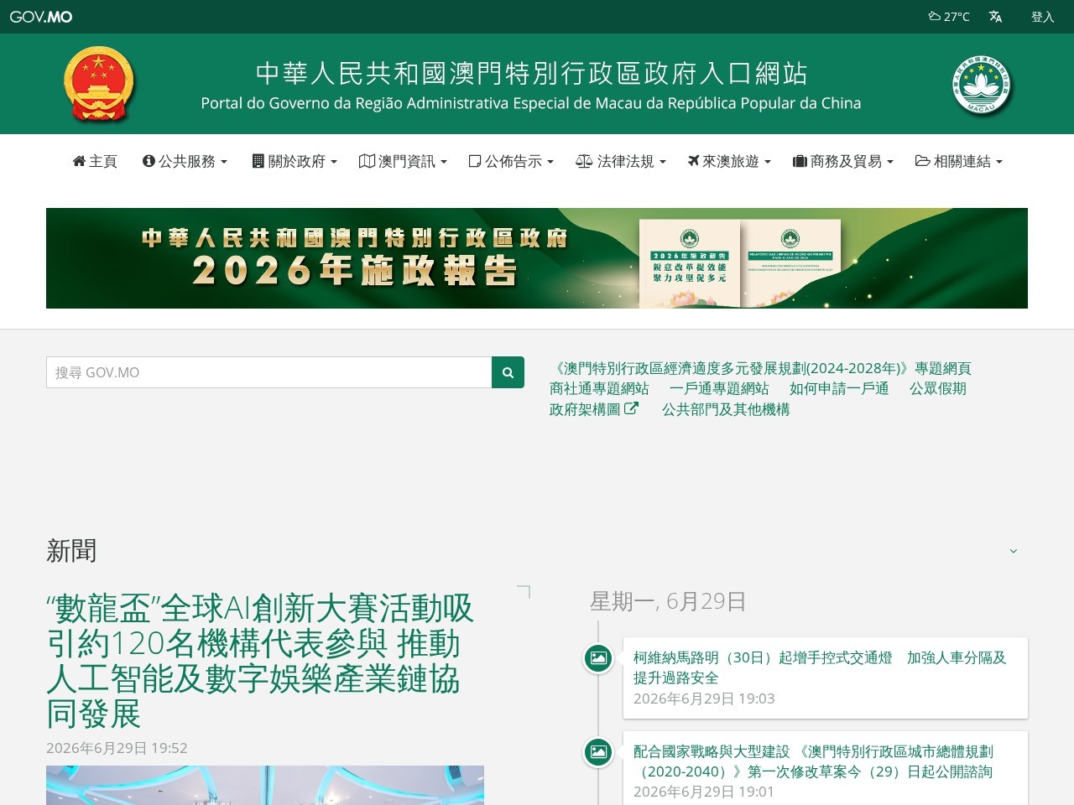Open the 數龍盃 AI創新大賽 headline article
The image size is (1074, 805).
coord(260,661)
